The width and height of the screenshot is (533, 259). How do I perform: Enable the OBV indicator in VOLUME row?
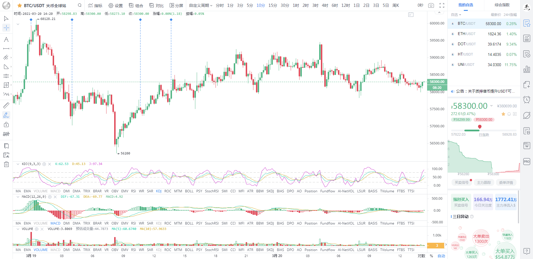115,250
